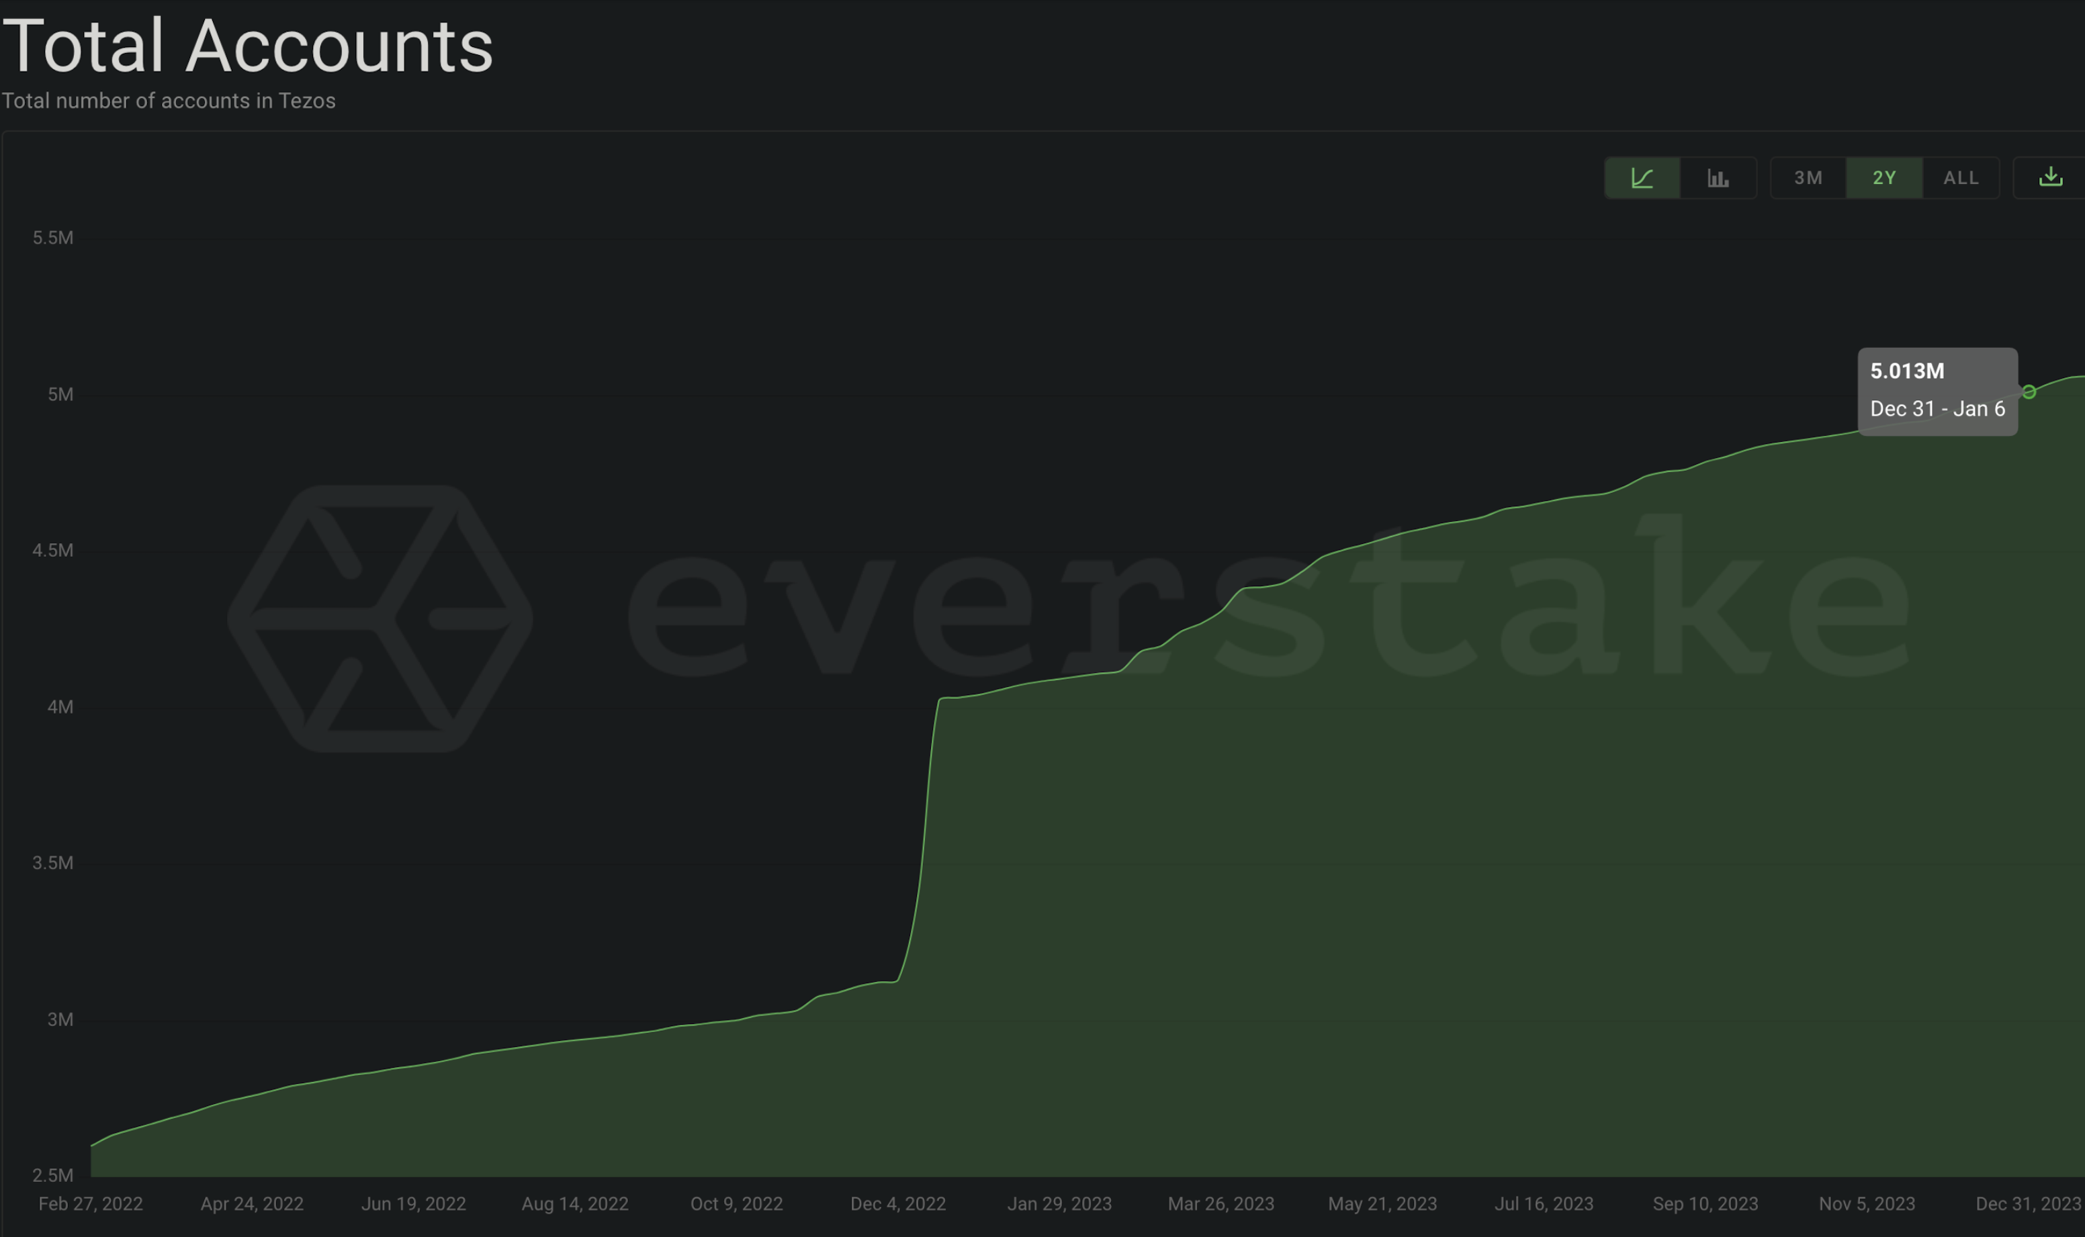
Task: Click the highlighted data point marker
Action: point(2029,392)
